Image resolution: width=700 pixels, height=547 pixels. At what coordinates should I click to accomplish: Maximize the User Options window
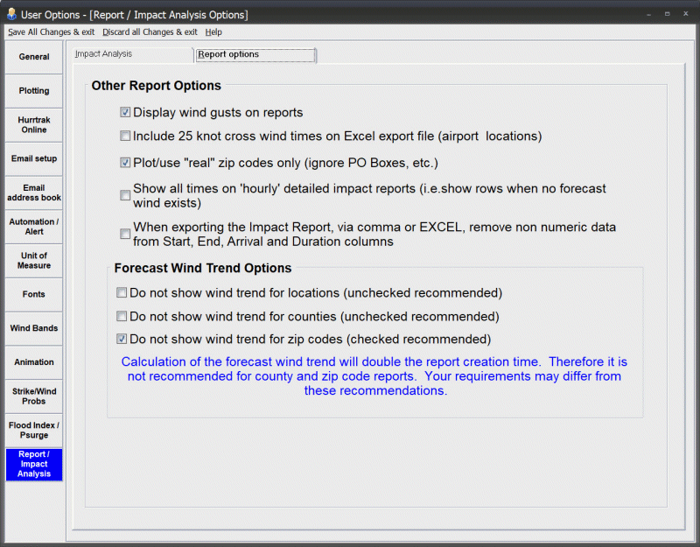point(668,14)
